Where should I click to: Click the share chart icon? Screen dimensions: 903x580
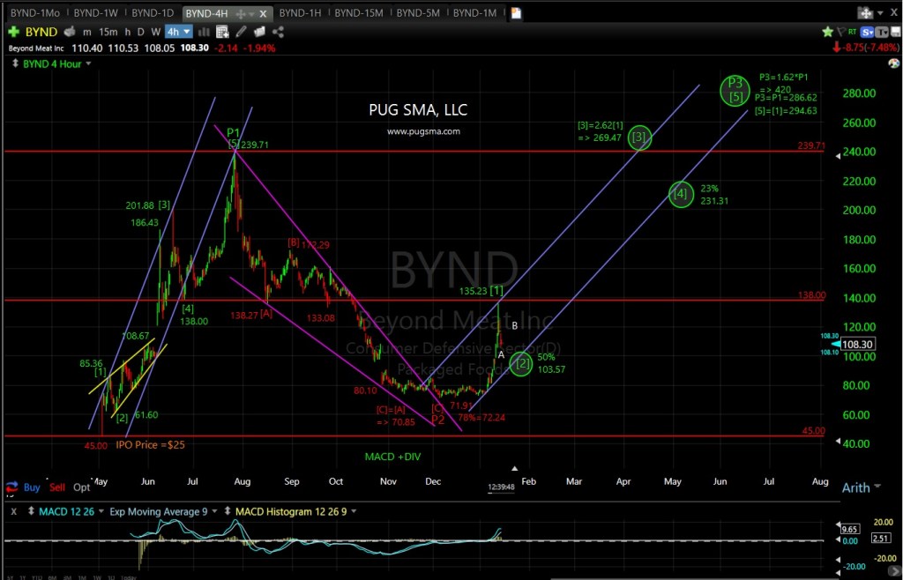[279, 33]
